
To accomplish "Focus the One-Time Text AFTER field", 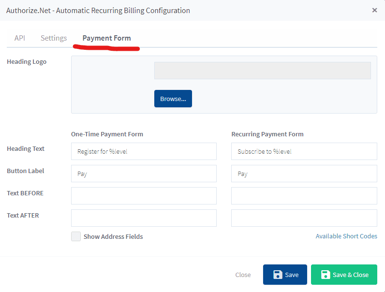I will click(144, 218).
